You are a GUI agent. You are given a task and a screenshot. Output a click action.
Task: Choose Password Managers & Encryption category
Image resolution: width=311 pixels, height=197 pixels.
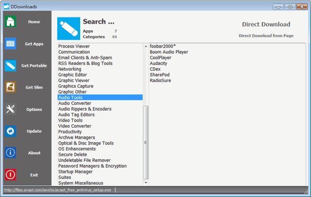pos(91,166)
